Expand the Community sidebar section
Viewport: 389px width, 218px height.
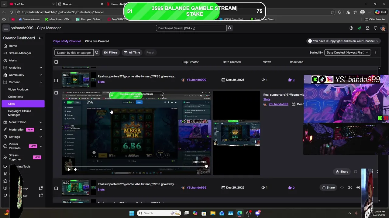click(41, 75)
